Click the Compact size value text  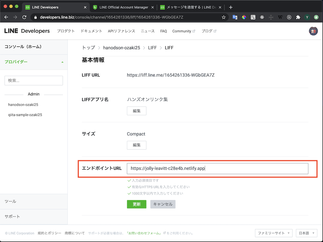click(136, 134)
